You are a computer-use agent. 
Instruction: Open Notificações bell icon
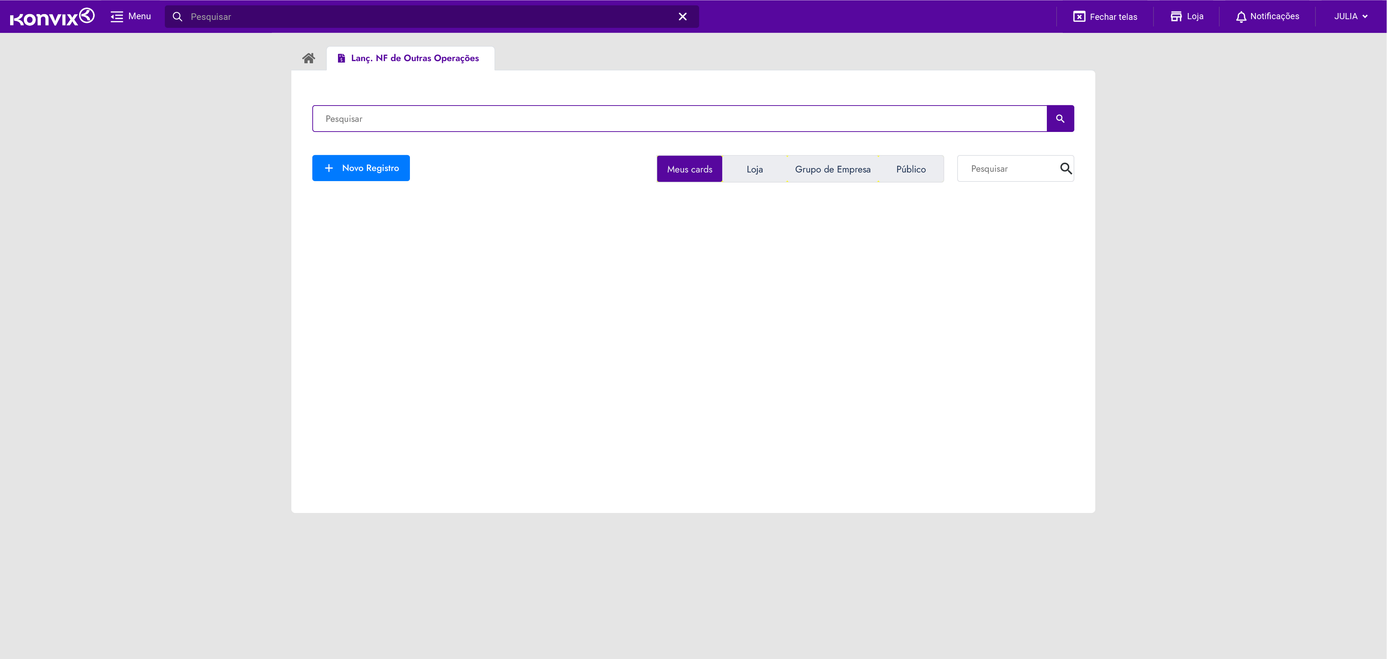tap(1241, 17)
